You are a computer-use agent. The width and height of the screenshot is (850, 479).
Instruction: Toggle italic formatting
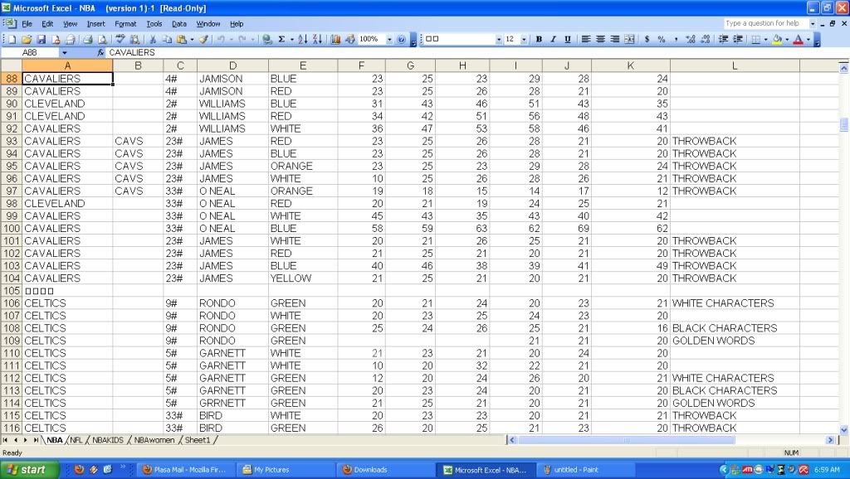pos(553,39)
